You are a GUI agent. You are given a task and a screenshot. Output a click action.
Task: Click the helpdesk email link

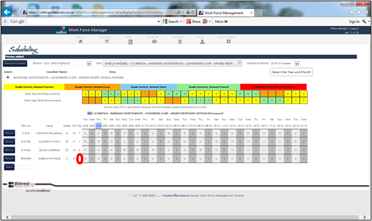pyautogui.click(x=180, y=196)
